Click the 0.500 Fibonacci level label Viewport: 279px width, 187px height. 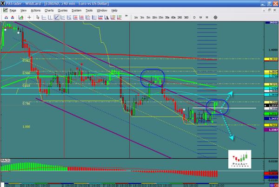click(x=26, y=73)
